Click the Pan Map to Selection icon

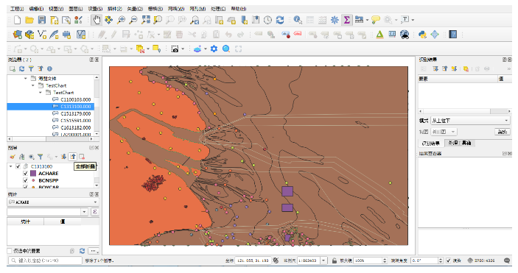pyautogui.click(x=109, y=20)
